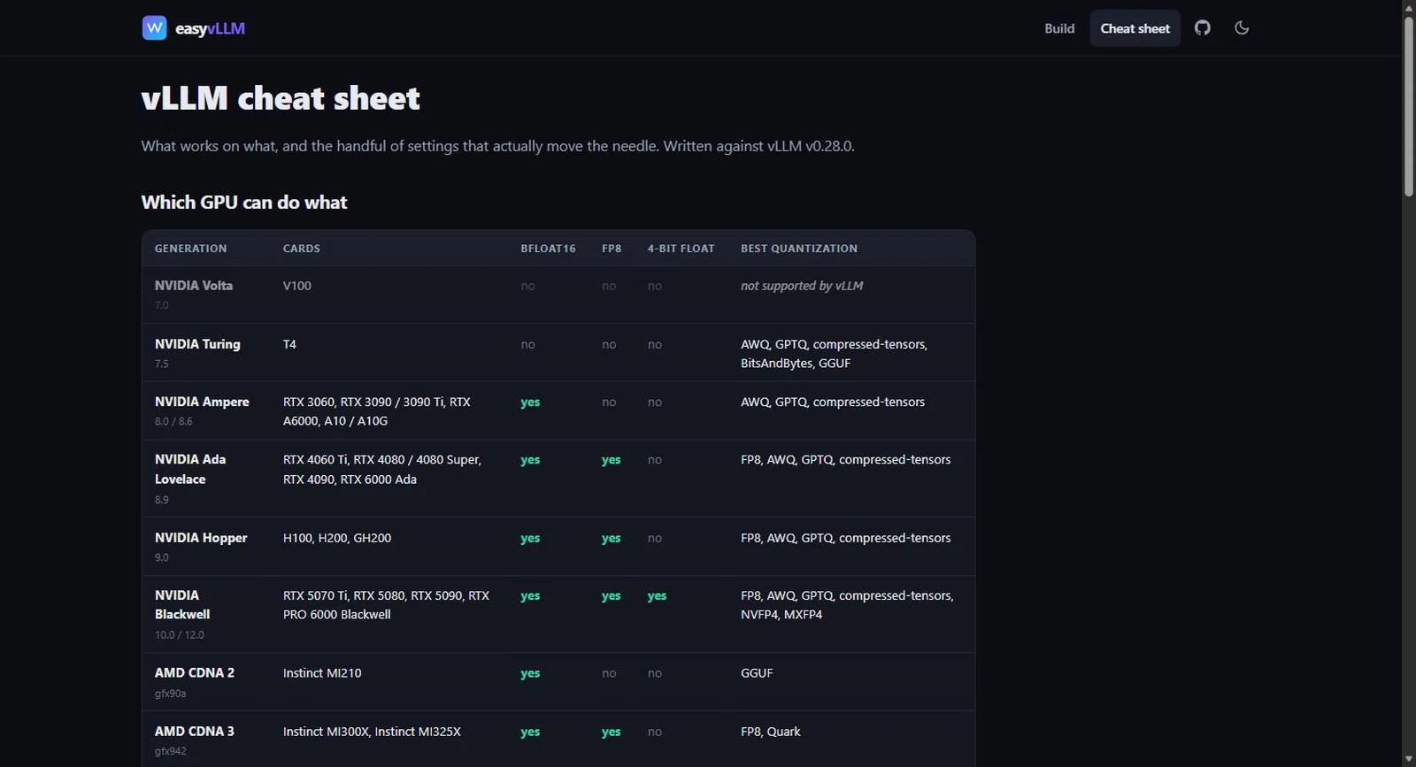Click the NVIDIA Hopper row label
Screen dimensions: 1416x767
(x=201, y=538)
